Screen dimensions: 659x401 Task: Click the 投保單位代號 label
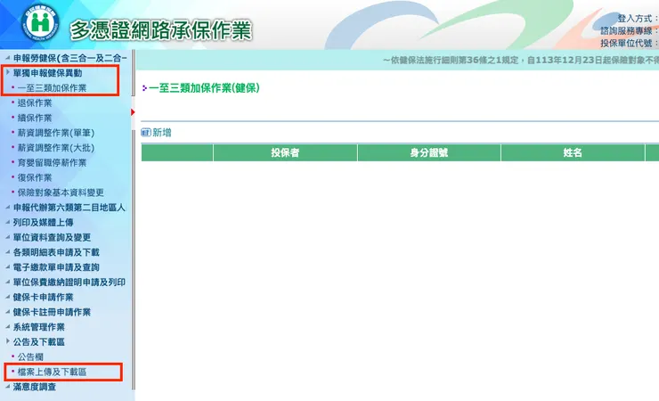coord(629,43)
